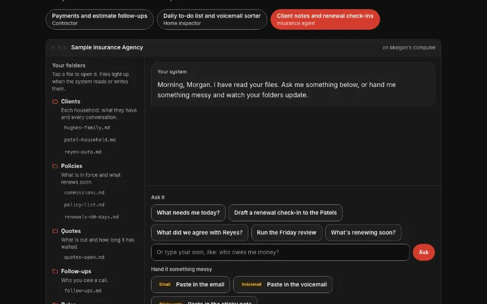Focus the type your own question field
Viewport: 487px width, 304px height.
click(x=280, y=252)
